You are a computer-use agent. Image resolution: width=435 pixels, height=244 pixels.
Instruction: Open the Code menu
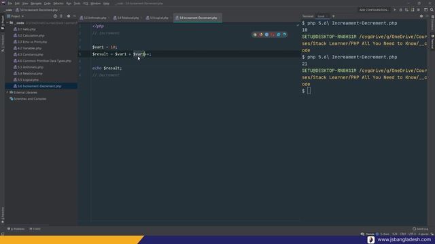pyautogui.click(x=47, y=3)
